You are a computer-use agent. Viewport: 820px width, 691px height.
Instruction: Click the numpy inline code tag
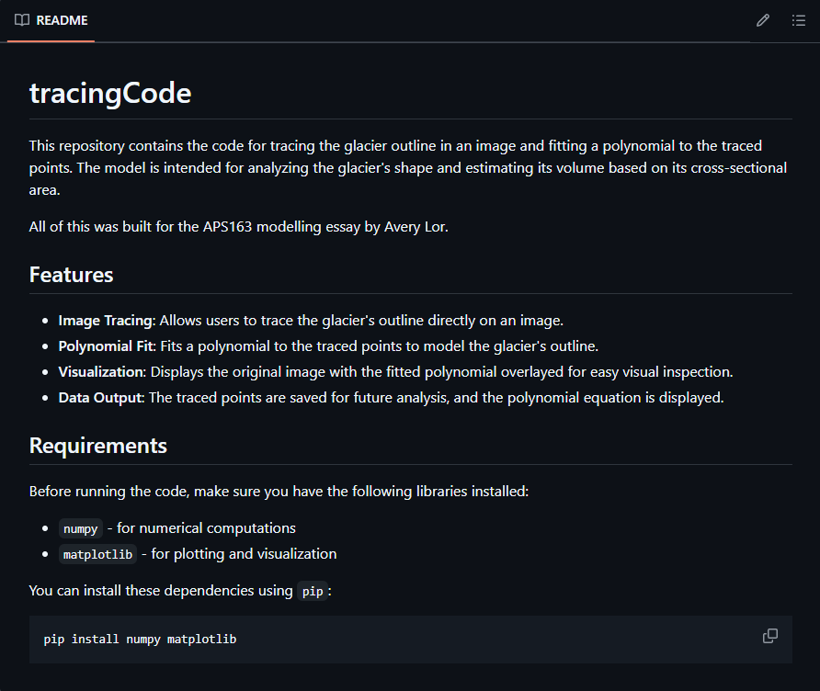(81, 528)
